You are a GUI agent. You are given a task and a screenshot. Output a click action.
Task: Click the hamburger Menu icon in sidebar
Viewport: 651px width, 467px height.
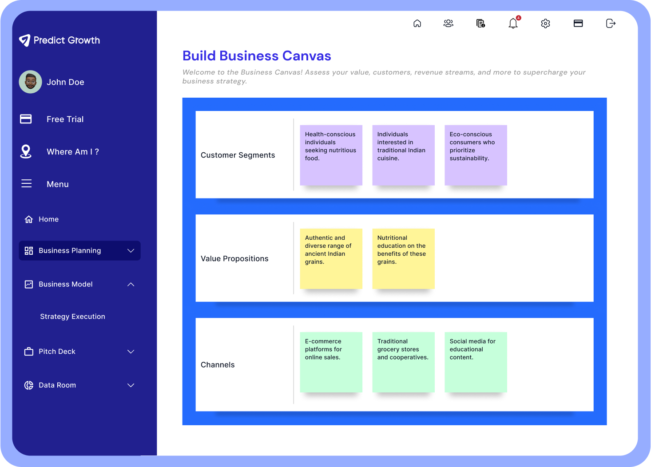(27, 184)
